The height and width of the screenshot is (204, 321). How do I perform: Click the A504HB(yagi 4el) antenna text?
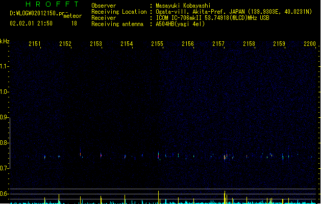(x=180, y=24)
